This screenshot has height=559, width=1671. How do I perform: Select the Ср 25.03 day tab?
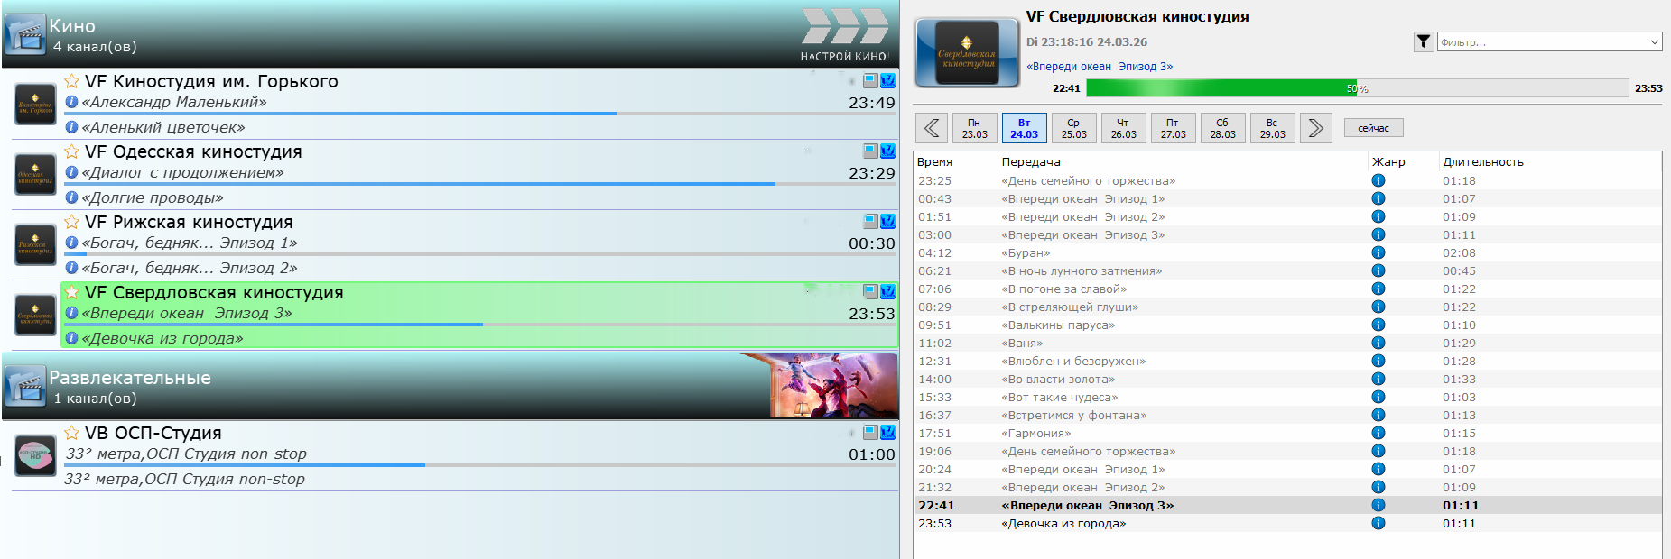(x=1073, y=128)
